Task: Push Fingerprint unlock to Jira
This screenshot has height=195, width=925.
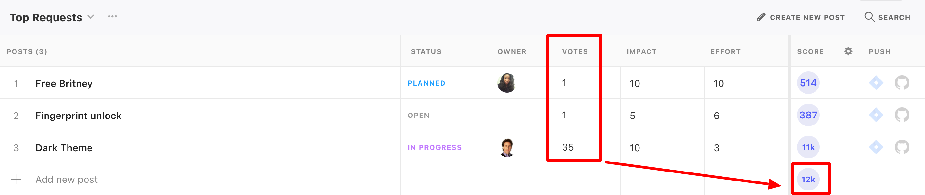Action: point(876,115)
